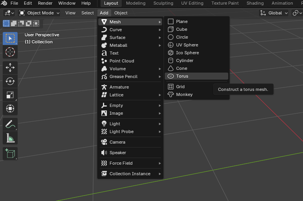Open the Object menu in viewport header
The image size is (303, 201).
121,13
